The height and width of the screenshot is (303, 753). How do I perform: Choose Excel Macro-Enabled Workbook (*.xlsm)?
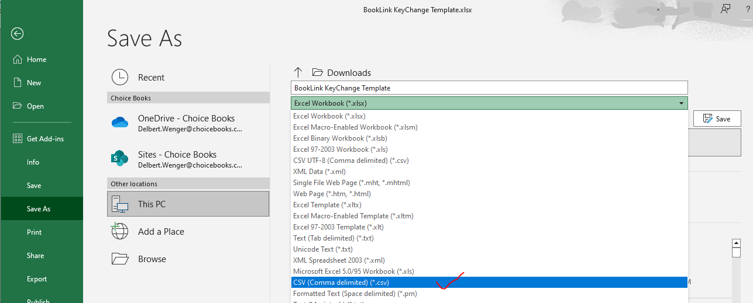(x=489, y=127)
